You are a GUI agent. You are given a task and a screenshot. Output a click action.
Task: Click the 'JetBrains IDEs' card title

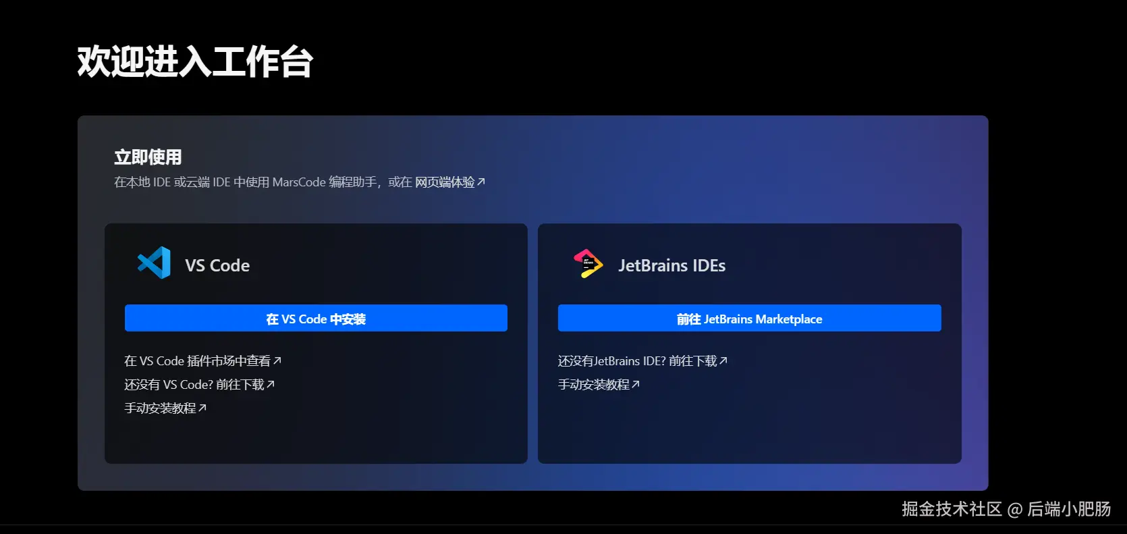[672, 265]
